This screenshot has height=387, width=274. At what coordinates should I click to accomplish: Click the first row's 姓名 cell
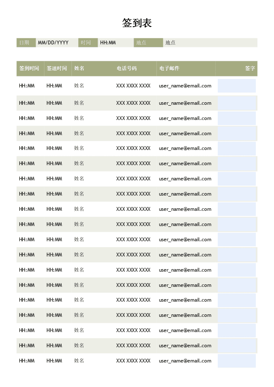(x=79, y=86)
